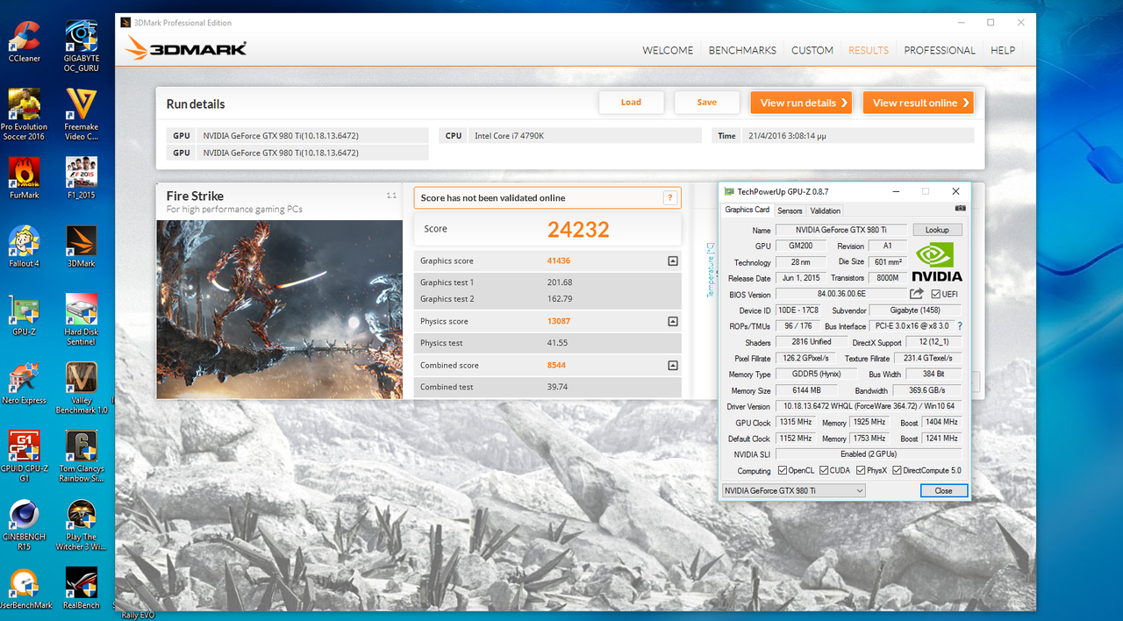
Task: Click GPU-Z screenshot camera icon
Action: (x=961, y=209)
